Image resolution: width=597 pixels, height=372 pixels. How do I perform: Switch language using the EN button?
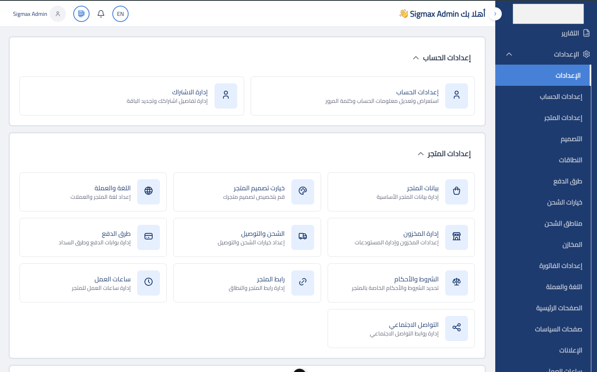(120, 13)
